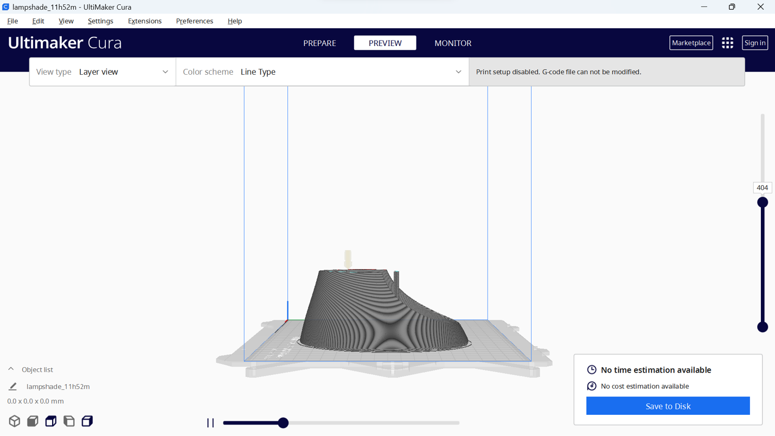Click the layer number 404 field

coord(762,187)
